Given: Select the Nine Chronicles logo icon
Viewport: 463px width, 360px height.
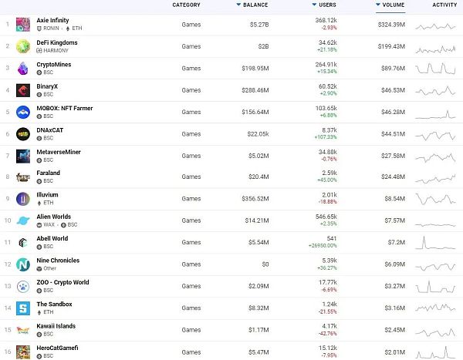Looking at the screenshot, I should pyautogui.click(x=22, y=264).
